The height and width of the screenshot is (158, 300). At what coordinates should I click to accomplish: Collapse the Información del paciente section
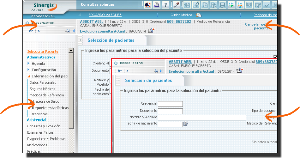(29, 76)
